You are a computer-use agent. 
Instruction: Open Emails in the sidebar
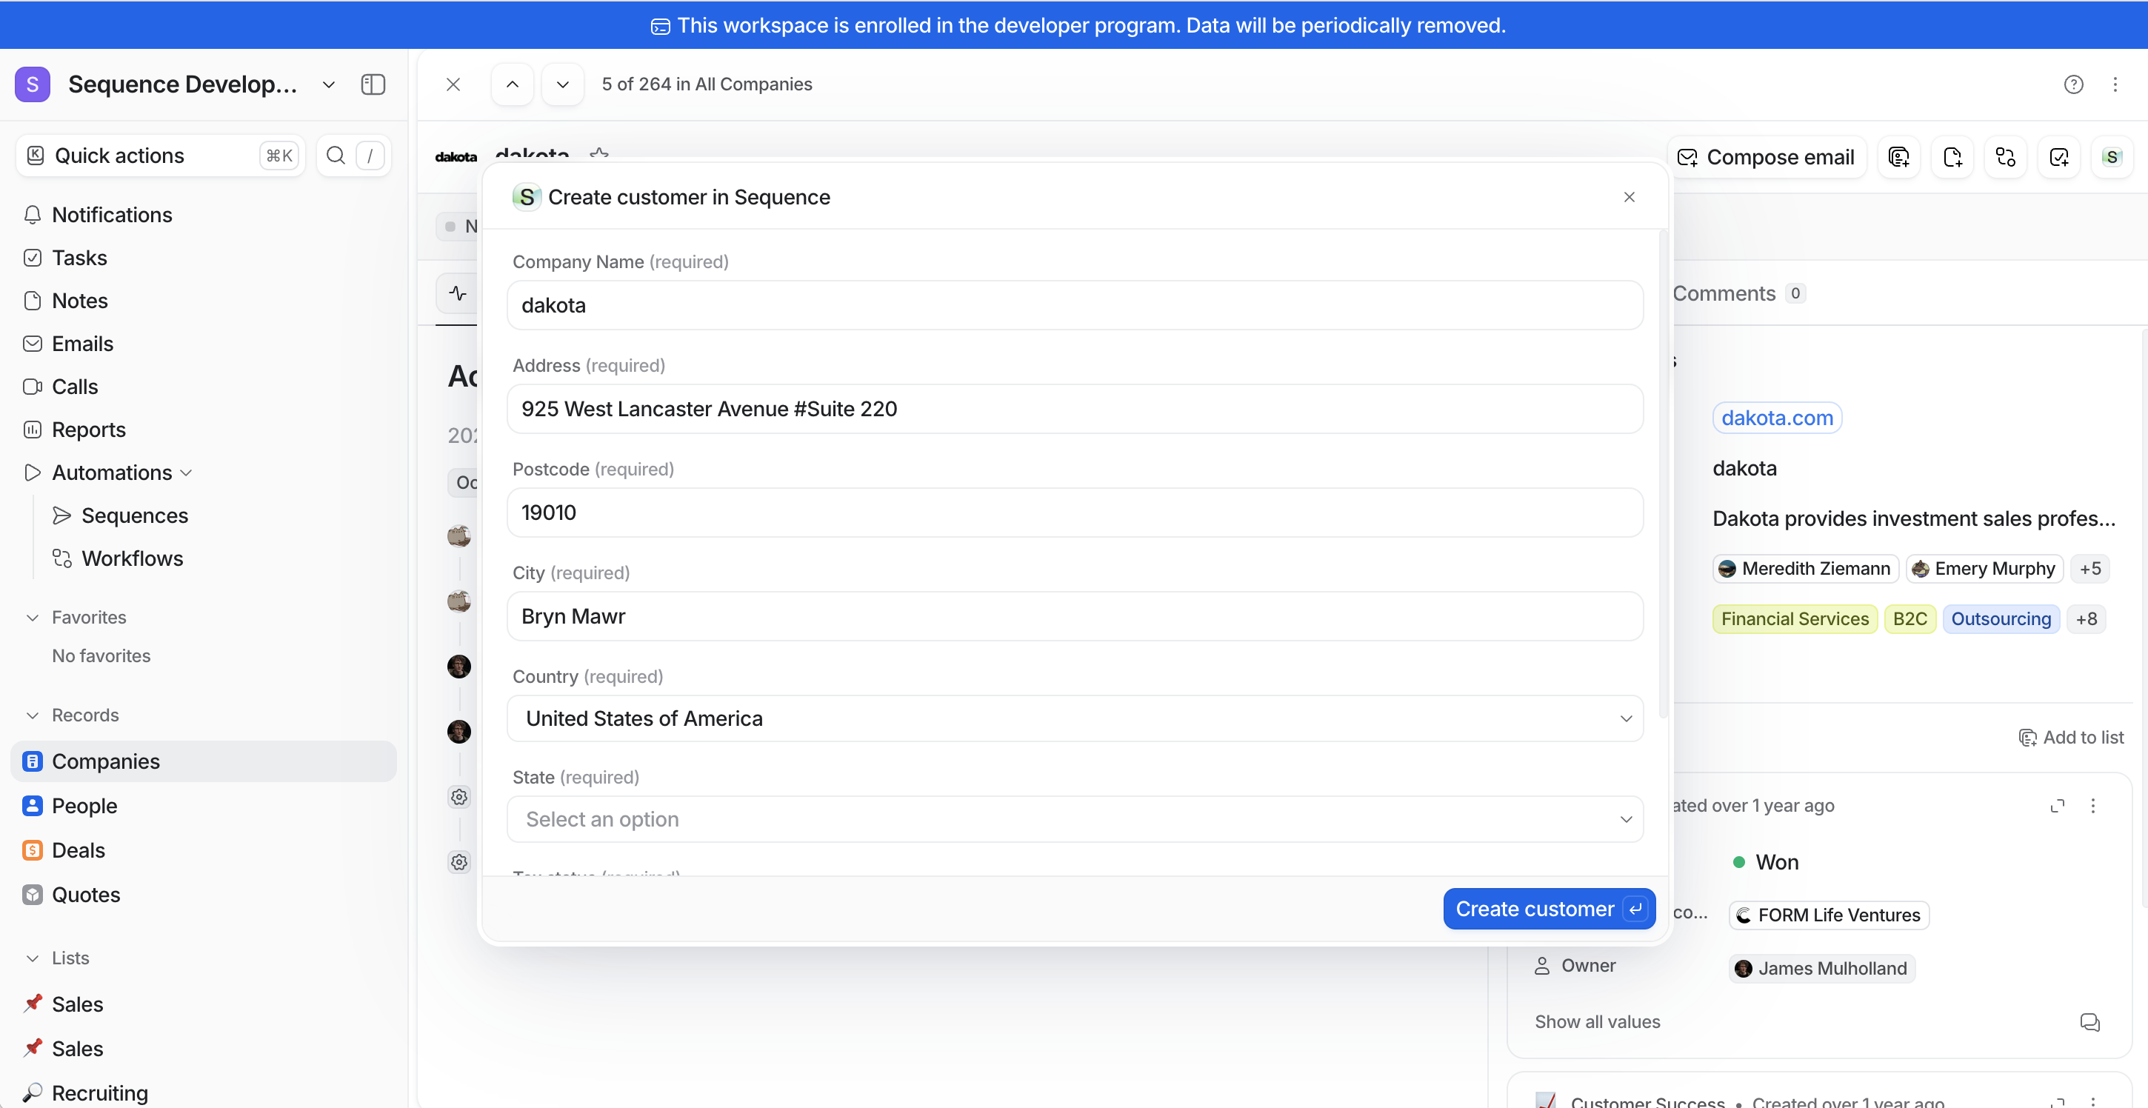pyautogui.click(x=82, y=344)
